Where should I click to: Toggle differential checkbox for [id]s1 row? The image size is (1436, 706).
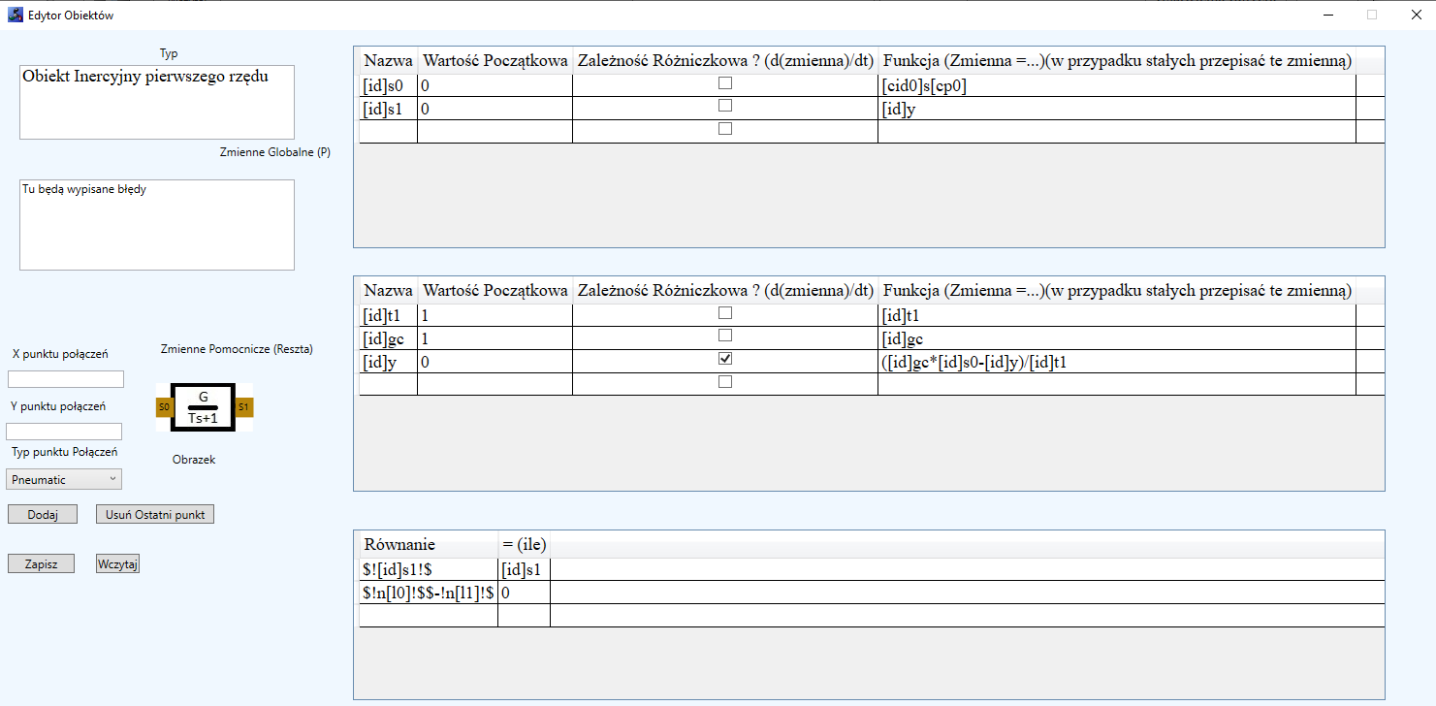(x=725, y=106)
